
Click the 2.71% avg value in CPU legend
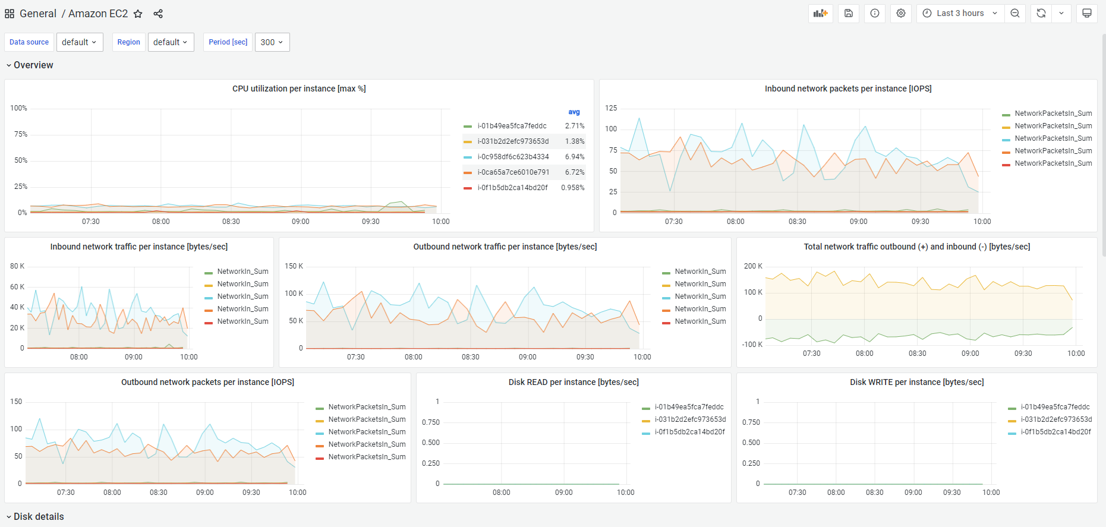click(575, 126)
